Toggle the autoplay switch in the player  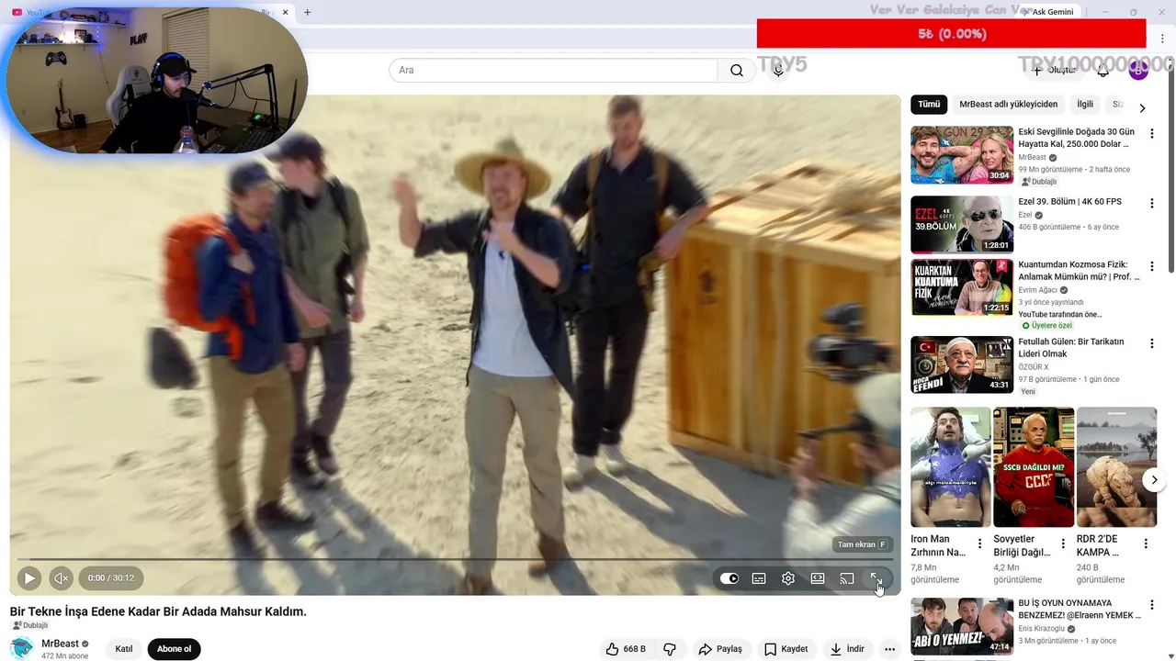(729, 578)
